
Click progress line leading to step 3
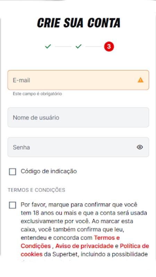click(94, 47)
